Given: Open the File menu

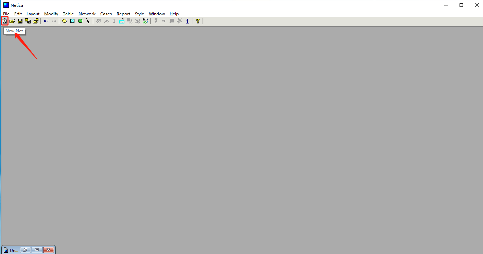Looking at the screenshot, I should tap(6, 14).
